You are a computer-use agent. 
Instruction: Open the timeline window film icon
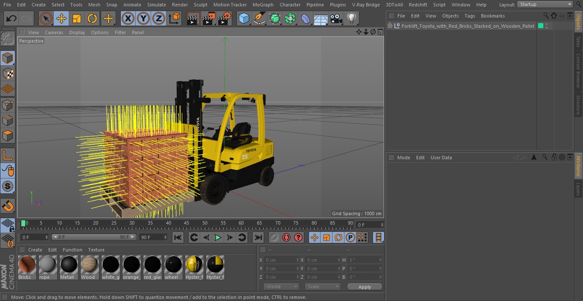[x=378, y=237]
